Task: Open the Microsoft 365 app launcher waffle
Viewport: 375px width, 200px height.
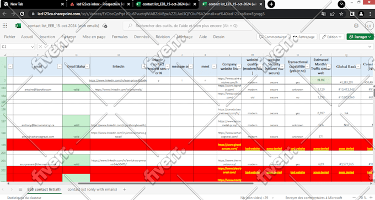Action: pos(5,25)
